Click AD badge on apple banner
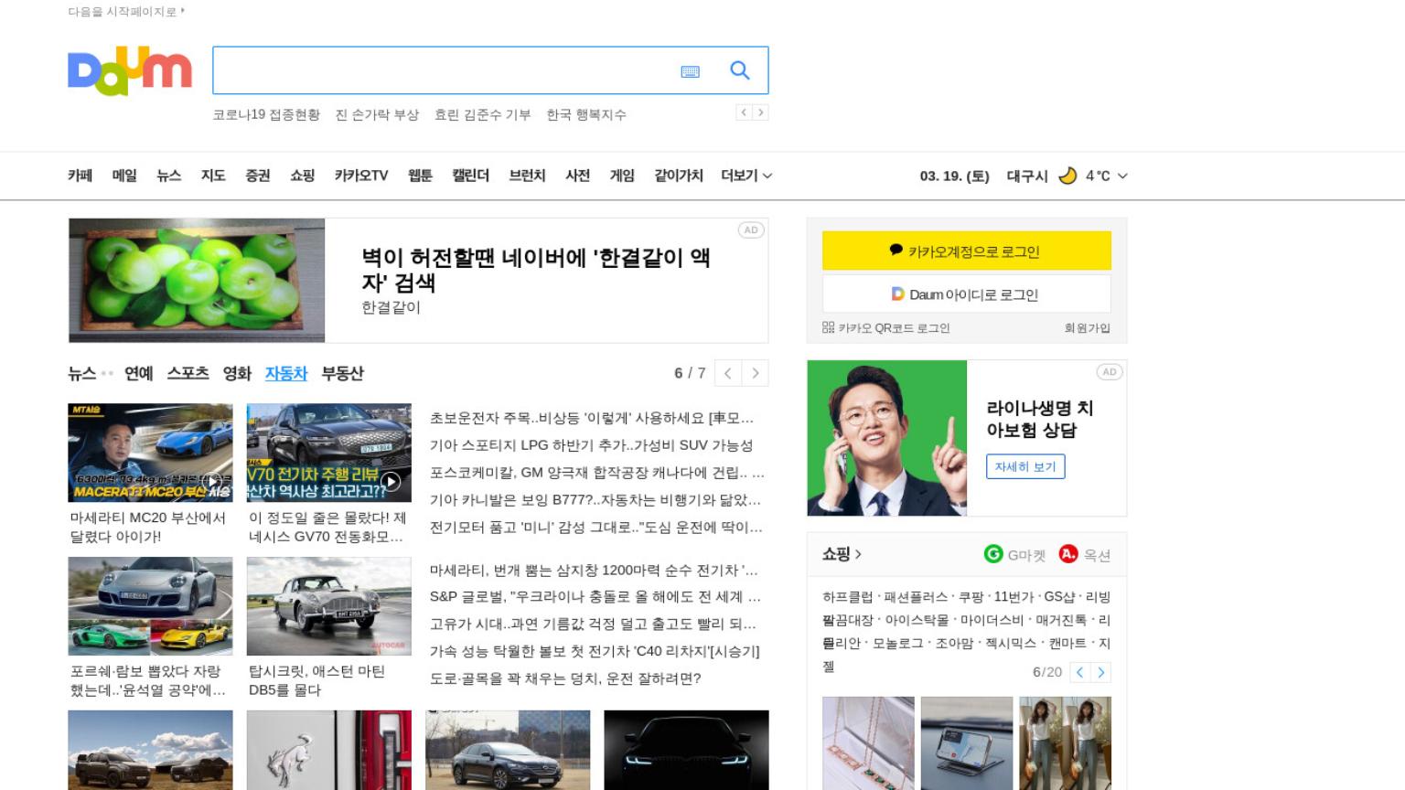This screenshot has height=790, width=1405. coord(751,230)
